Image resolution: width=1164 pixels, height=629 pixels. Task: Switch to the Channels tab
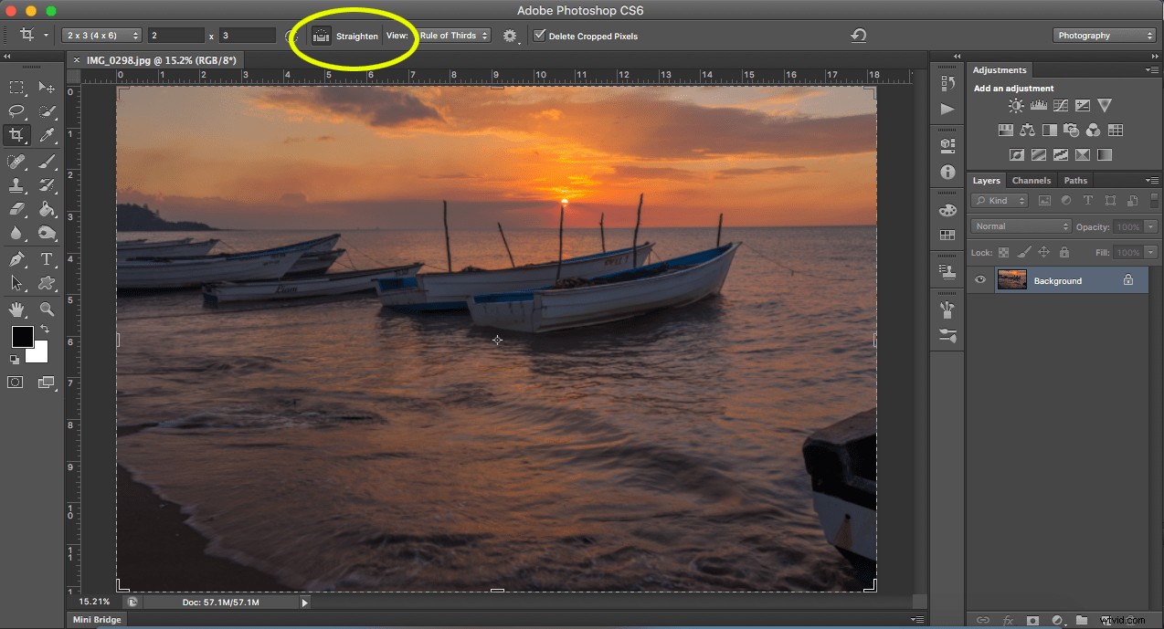coord(1032,180)
